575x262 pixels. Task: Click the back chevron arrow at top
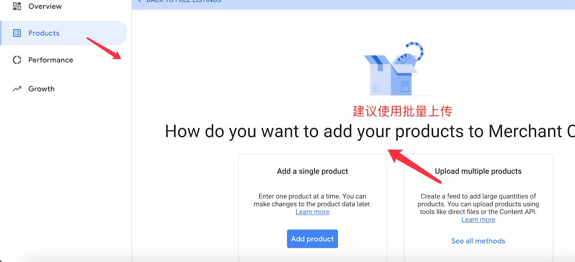(139, 1)
